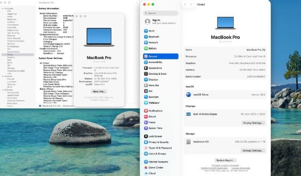This screenshot has height=176, width=301.
Task: Open the Sound icon
Action: pos(146,116)
